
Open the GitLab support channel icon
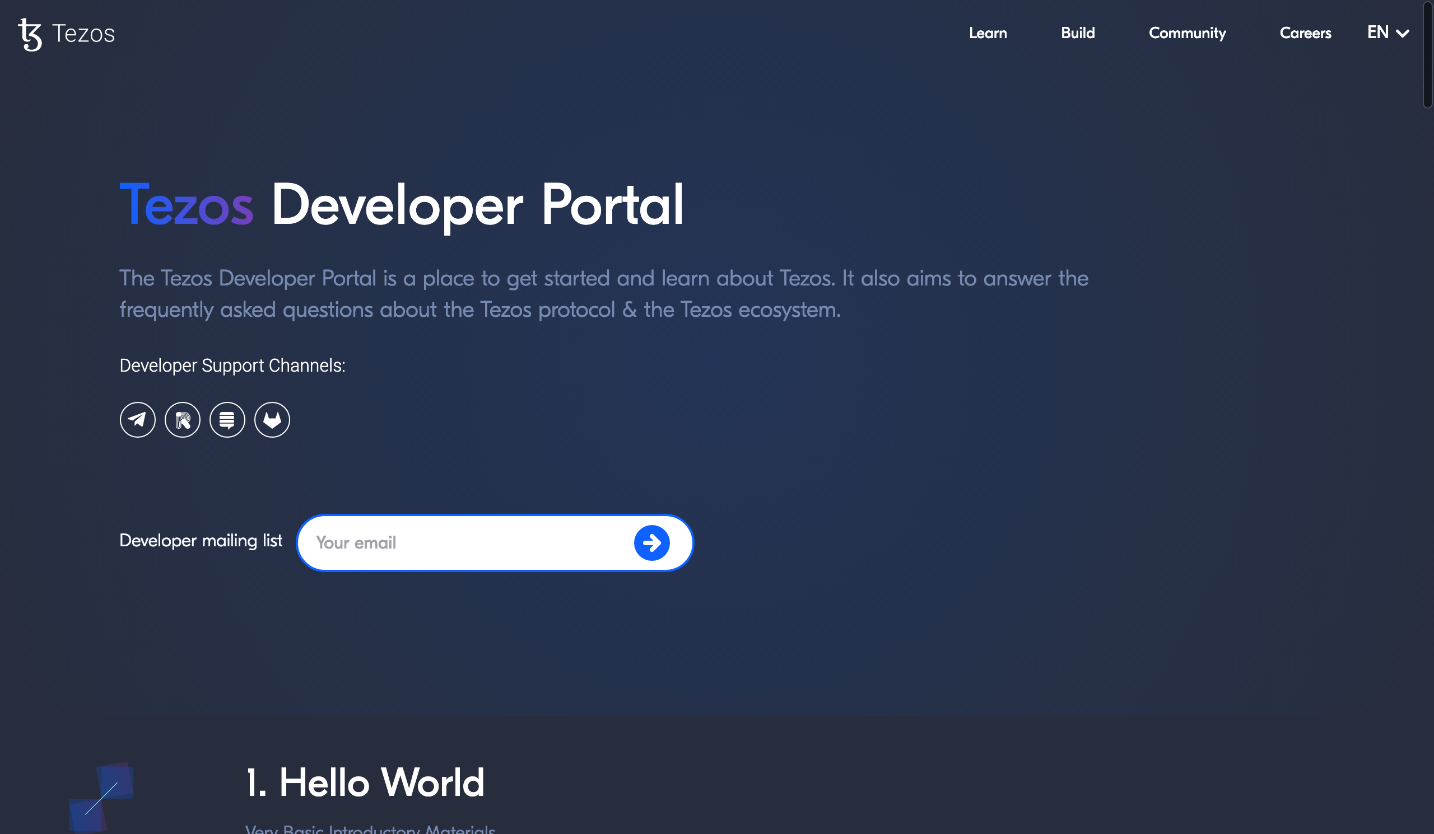tap(272, 420)
